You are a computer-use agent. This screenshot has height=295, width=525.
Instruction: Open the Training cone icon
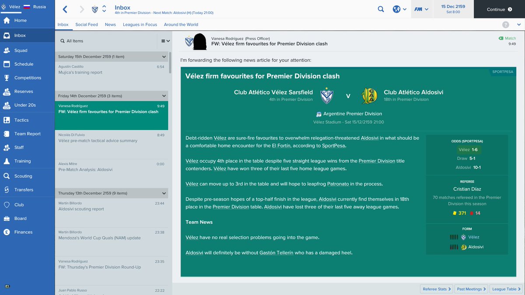pos(7,161)
